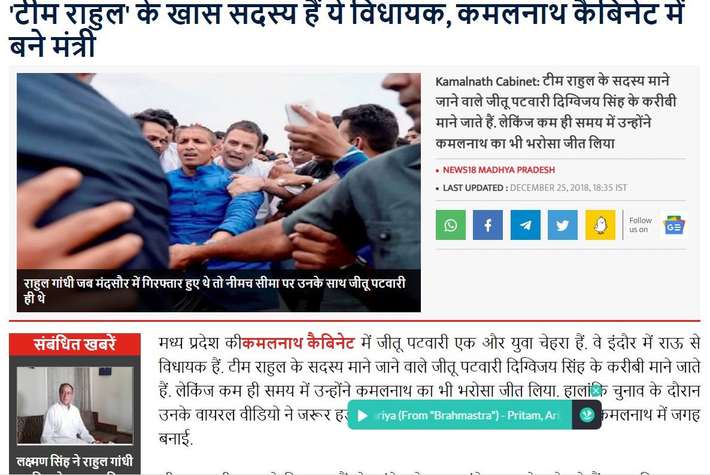The height and width of the screenshot is (475, 710).
Task: Share article via WhatsApp icon
Action: pyautogui.click(x=451, y=225)
